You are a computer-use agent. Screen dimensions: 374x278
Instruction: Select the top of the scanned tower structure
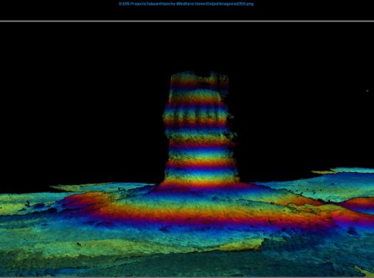click(199, 77)
